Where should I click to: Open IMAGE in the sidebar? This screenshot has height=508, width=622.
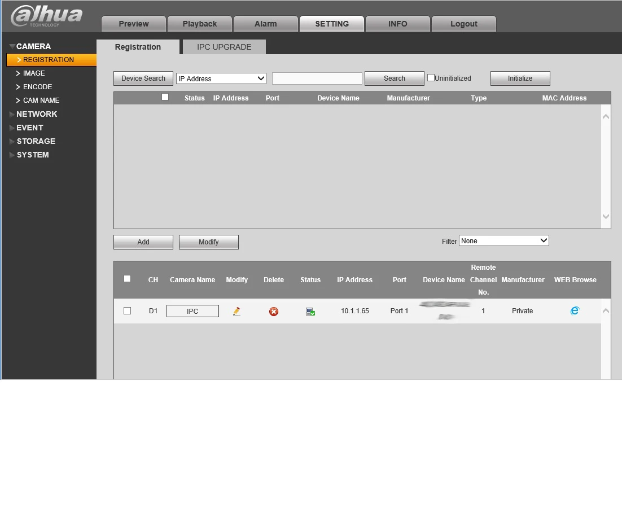tap(34, 73)
